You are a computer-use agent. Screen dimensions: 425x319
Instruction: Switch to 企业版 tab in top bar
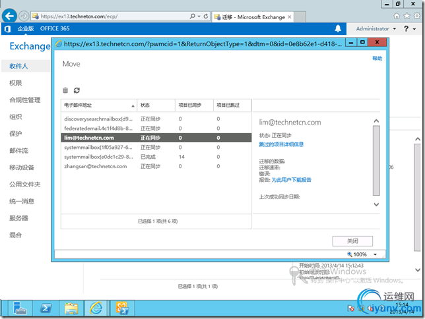26,29
